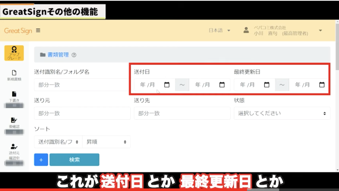This screenshot has width=339, height=191.
Task: Open 新規書類 new document in sidebar
Action: tap(14, 75)
